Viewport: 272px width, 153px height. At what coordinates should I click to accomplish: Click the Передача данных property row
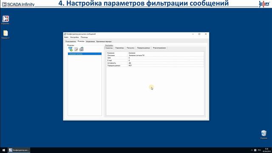155,65
